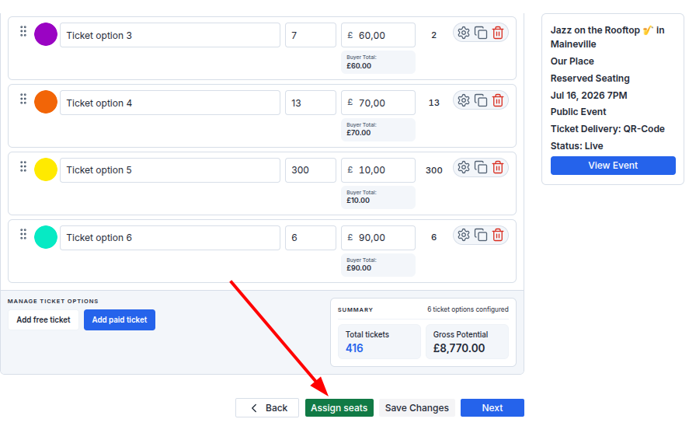The image size is (689, 447).
Task: Delete Ticket option 3 with trash icon
Action: [x=498, y=33]
